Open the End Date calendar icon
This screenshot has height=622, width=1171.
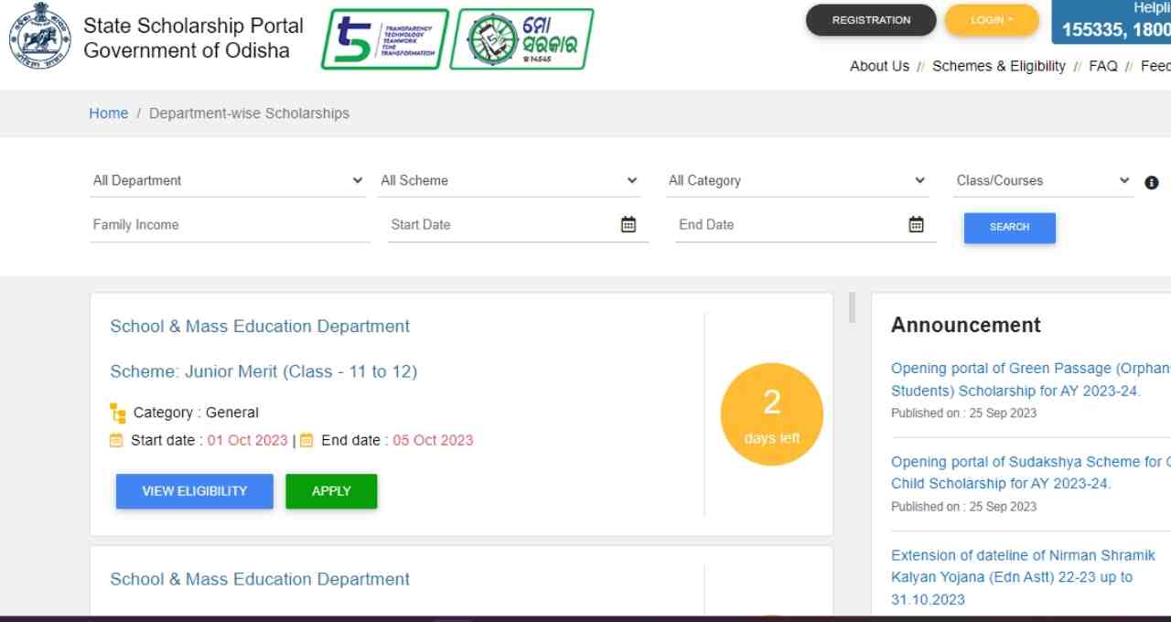click(x=916, y=225)
